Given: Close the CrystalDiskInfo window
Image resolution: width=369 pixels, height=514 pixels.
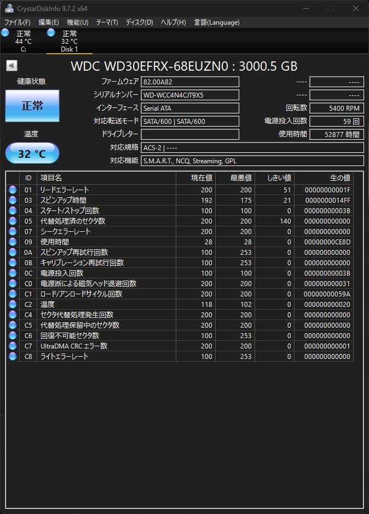Looking at the screenshot, I should click(356, 8).
